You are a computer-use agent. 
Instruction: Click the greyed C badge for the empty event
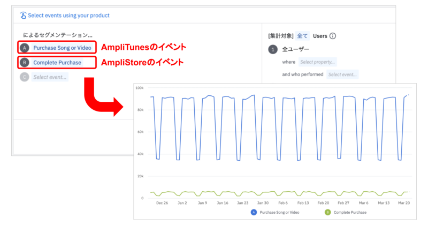(24, 77)
